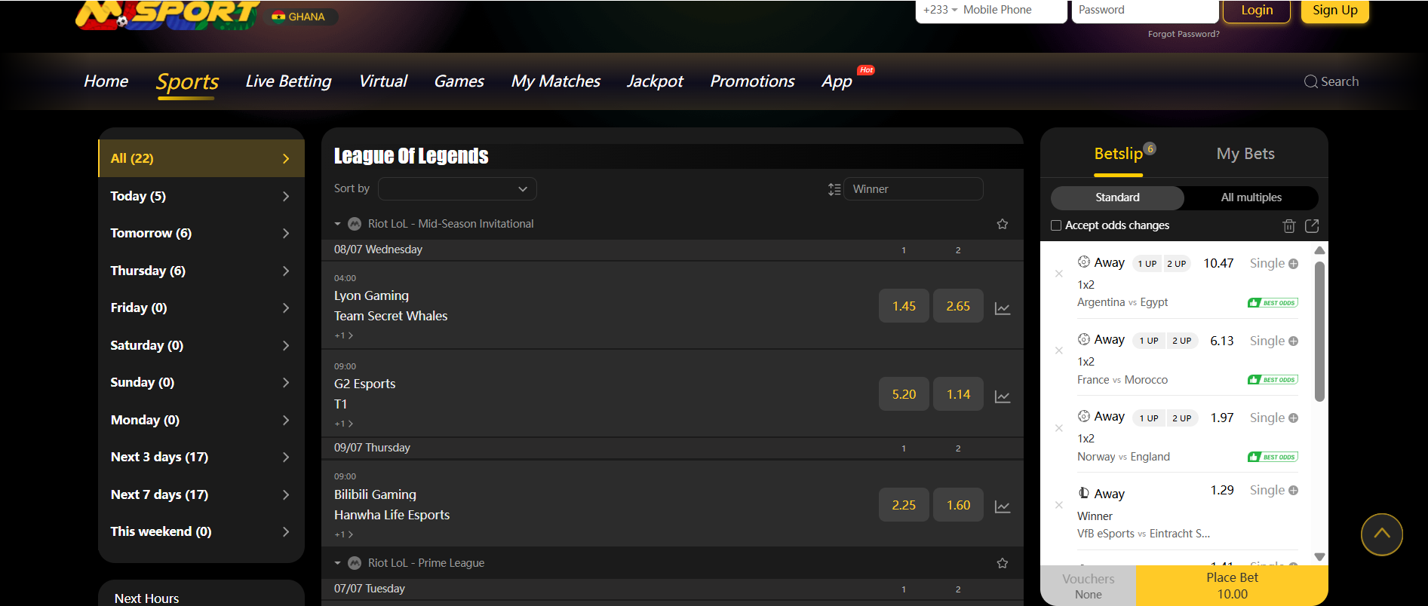
Task: Expand the Tomorrow (6) filter
Action: tap(201, 233)
